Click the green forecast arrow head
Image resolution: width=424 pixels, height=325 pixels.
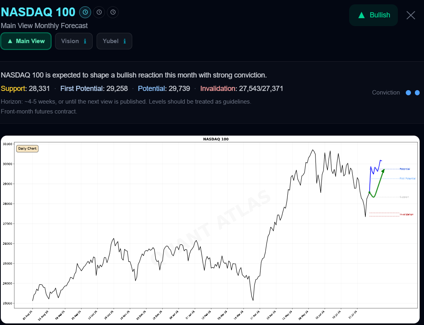point(383,171)
